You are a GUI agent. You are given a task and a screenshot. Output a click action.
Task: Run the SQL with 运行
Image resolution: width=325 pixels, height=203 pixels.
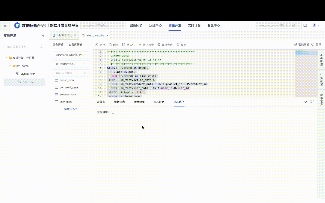[x=100, y=45]
